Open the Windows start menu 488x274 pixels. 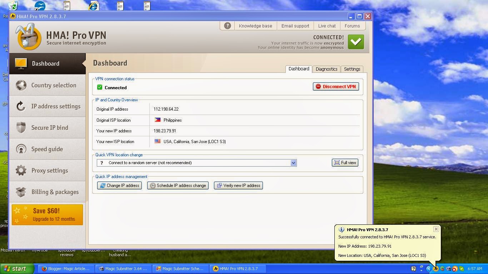coord(17,269)
